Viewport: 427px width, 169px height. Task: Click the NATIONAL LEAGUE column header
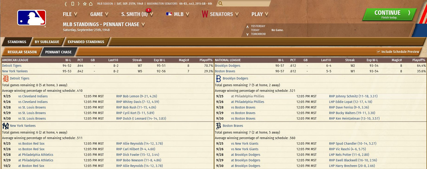pyautogui.click(x=228, y=60)
